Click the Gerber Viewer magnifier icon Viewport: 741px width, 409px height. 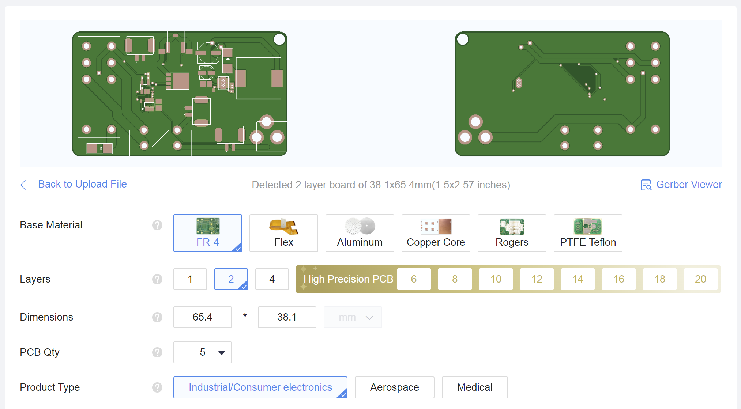click(x=646, y=185)
